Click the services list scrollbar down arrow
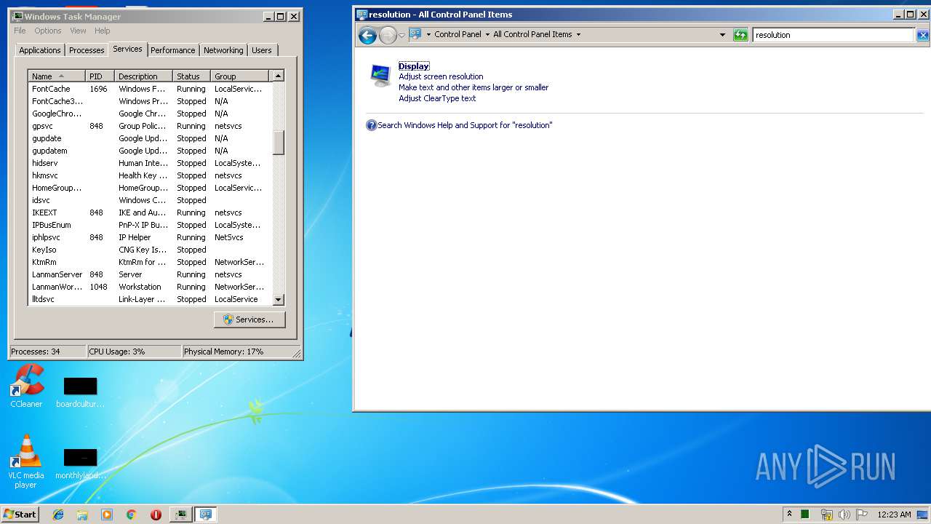 point(278,300)
